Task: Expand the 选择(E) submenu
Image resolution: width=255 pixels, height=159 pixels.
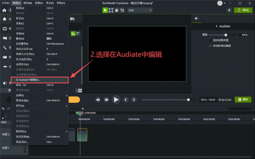Action: click(x=40, y=95)
